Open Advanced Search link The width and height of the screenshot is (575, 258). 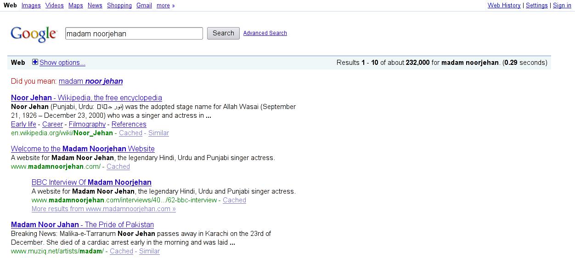pyautogui.click(x=265, y=33)
